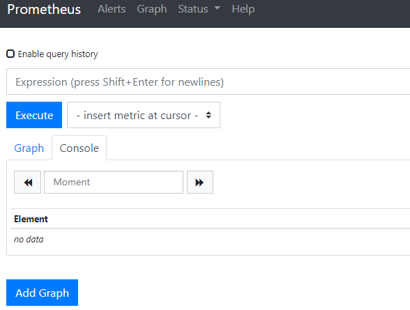Enable query history checkbox
The image size is (410, 310).
10,54
